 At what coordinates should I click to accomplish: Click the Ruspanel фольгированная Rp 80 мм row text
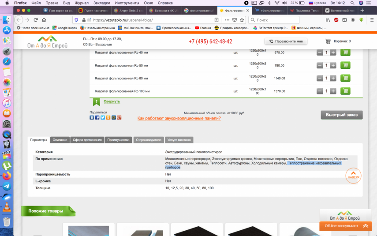coord(121,78)
